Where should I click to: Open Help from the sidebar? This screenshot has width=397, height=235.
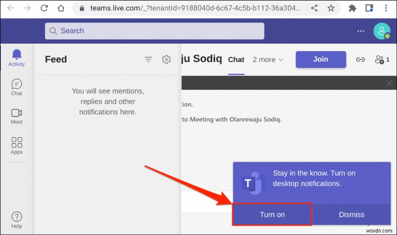[x=16, y=220]
